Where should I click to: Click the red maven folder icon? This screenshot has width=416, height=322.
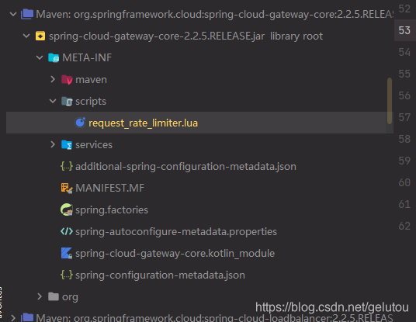(67, 80)
